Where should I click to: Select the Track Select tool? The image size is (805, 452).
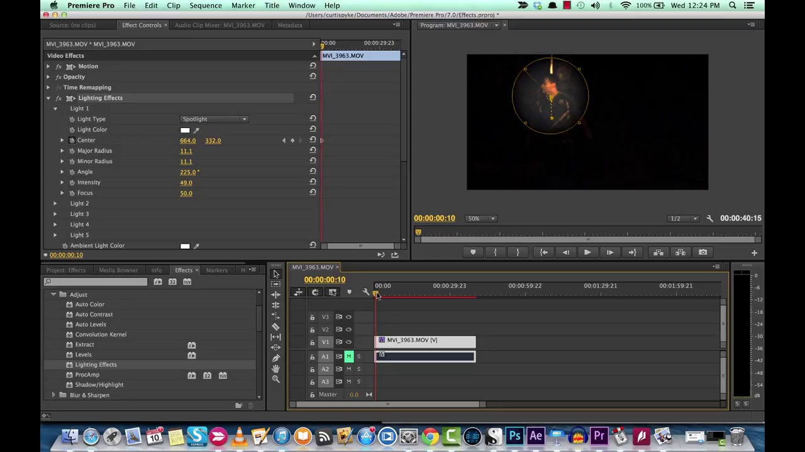[275, 284]
